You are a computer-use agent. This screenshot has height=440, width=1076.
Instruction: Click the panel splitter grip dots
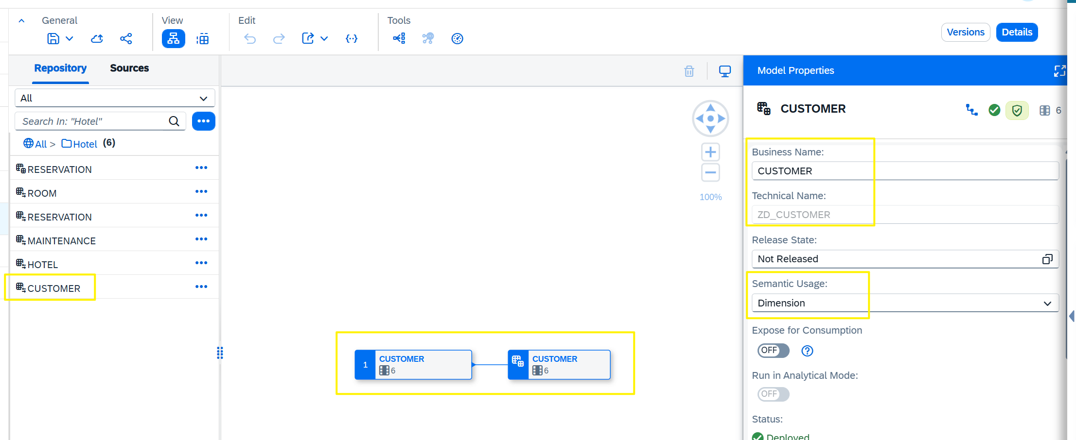[x=220, y=353]
